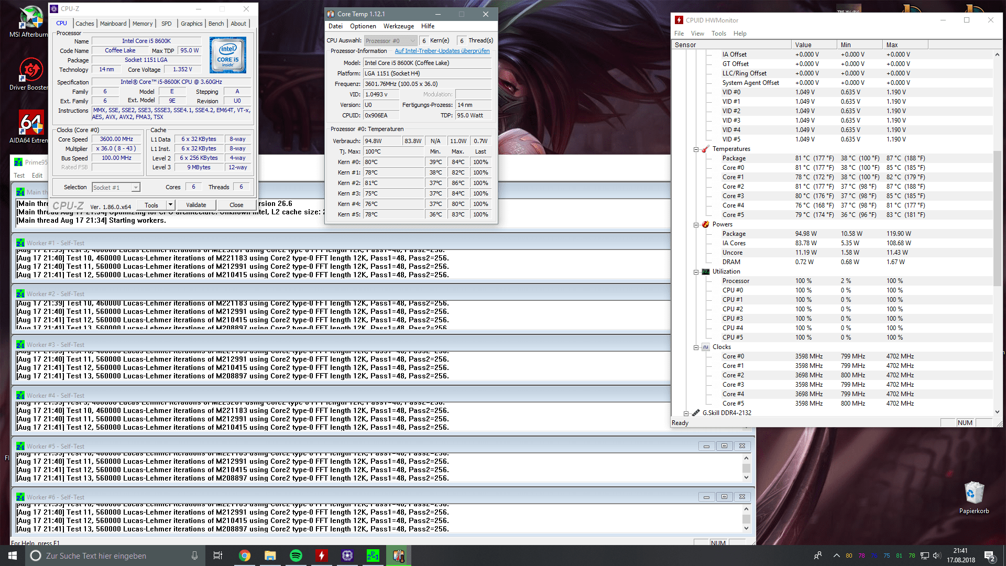Open the Optionen menu in Core Temp
Image resolution: width=1006 pixels, height=566 pixels.
click(363, 26)
